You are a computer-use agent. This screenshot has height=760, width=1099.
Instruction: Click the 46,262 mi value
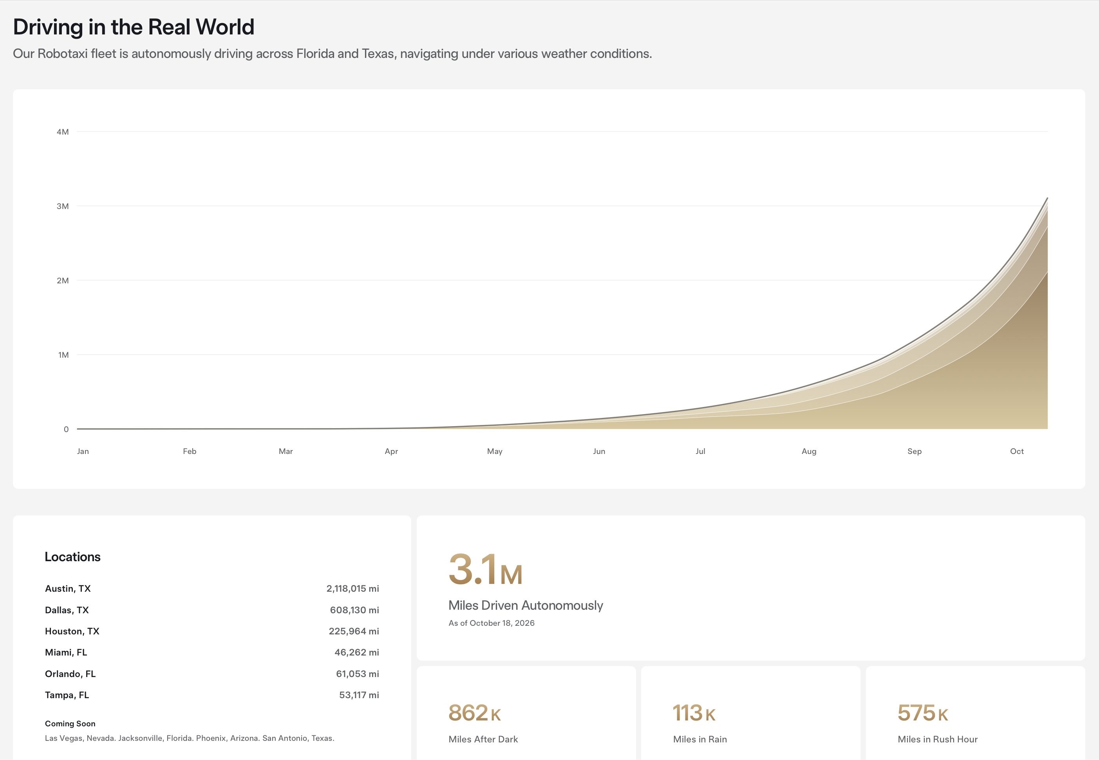(357, 652)
